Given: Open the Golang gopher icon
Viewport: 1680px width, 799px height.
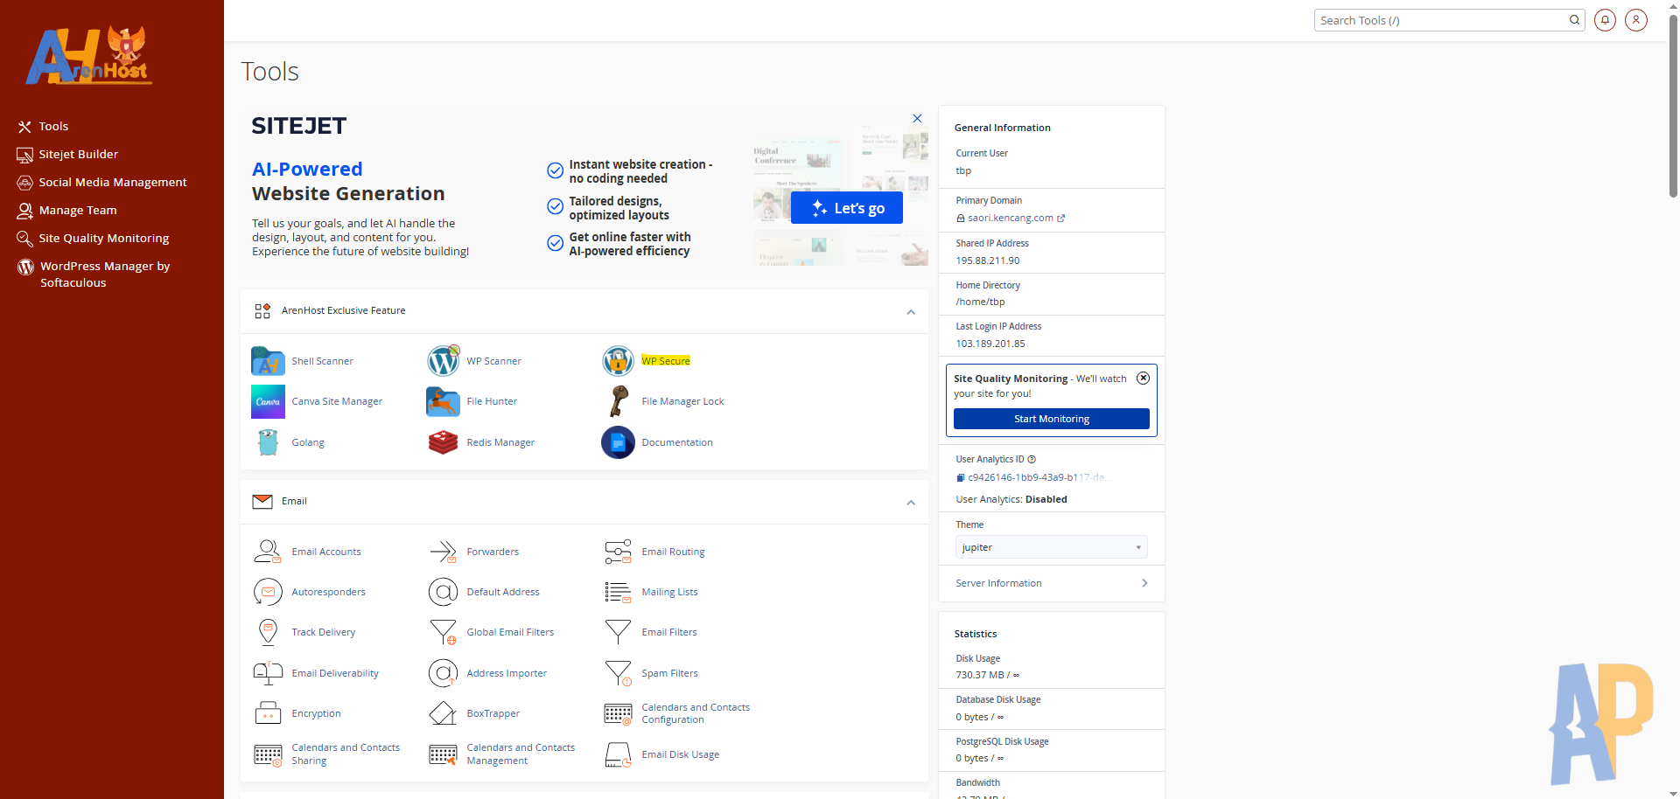Looking at the screenshot, I should point(268,443).
